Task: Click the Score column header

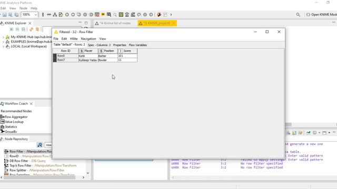Action: pos(127,51)
